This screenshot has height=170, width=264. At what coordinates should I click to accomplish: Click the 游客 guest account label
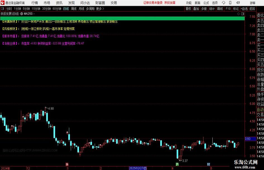(x=252, y=3)
